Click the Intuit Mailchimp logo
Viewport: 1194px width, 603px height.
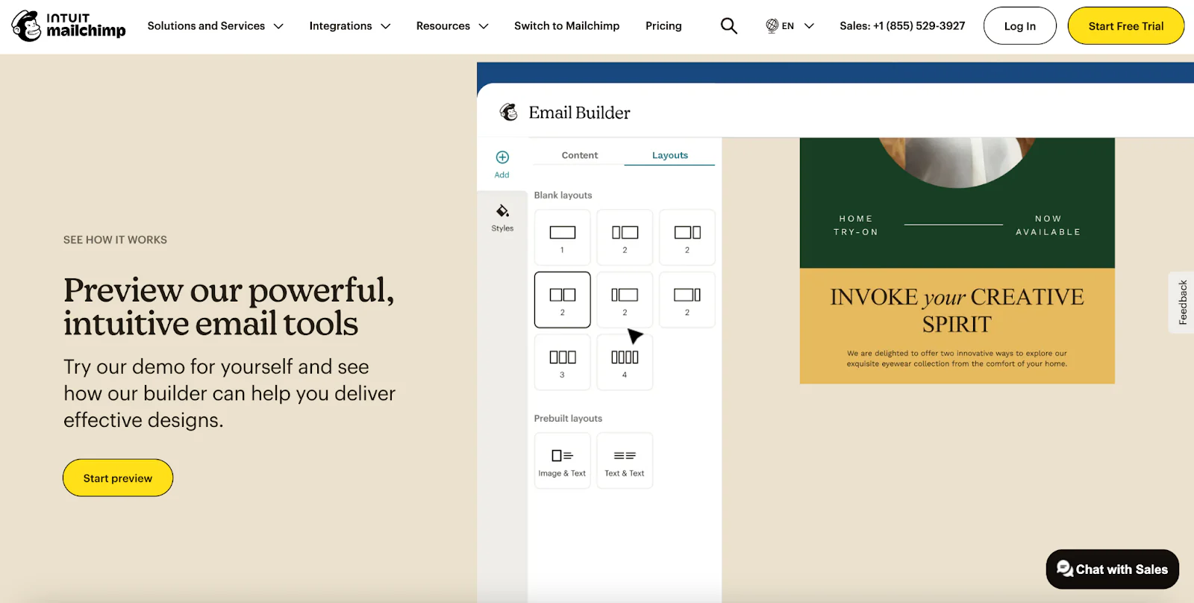[69, 26]
